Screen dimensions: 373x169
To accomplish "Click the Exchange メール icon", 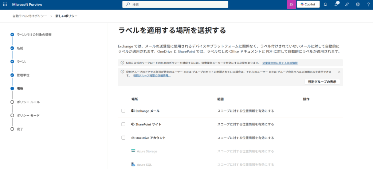I will [x=133, y=111].
